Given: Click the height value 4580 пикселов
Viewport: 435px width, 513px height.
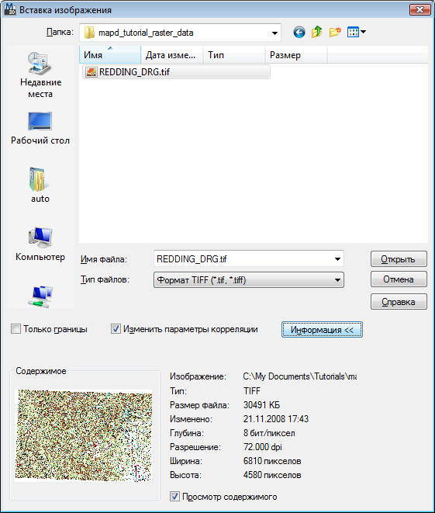Looking at the screenshot, I should pos(272,475).
